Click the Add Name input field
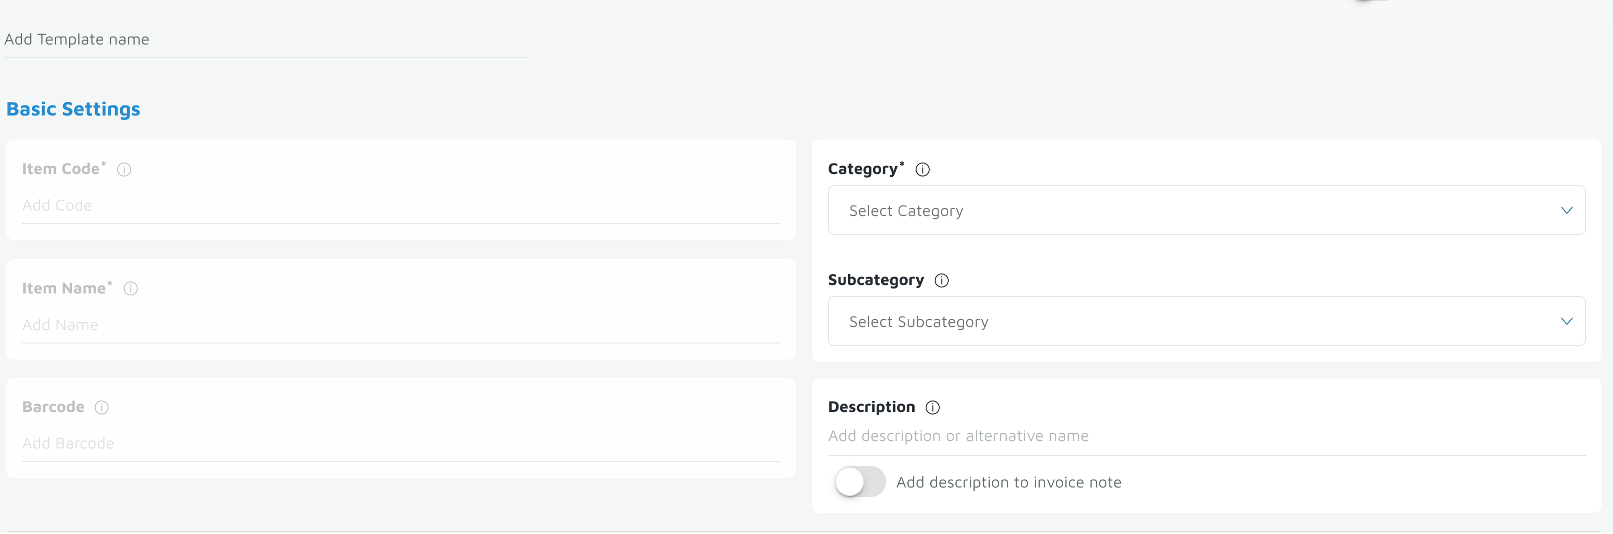 (400, 325)
